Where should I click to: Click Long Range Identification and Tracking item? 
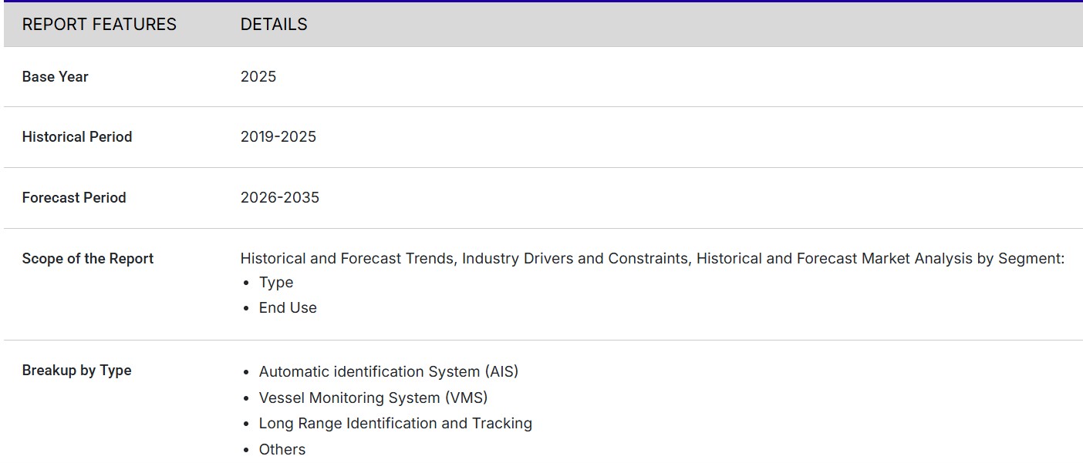[395, 424]
